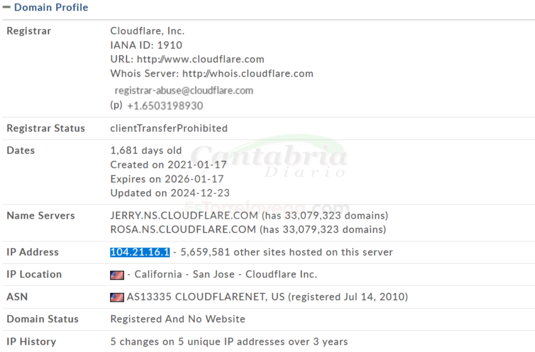Screen dimensions: 535x352
Task: Click the clientTransferProhibited status value
Action: (169, 128)
